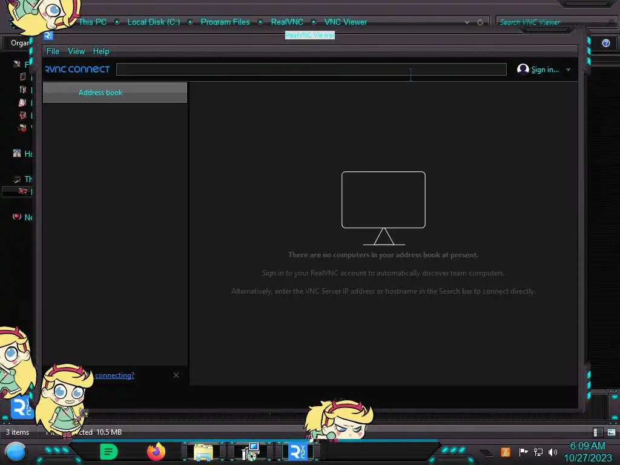Click Local Disk (C:) breadcrumb
The height and width of the screenshot is (465, 620).
pyautogui.click(x=153, y=22)
